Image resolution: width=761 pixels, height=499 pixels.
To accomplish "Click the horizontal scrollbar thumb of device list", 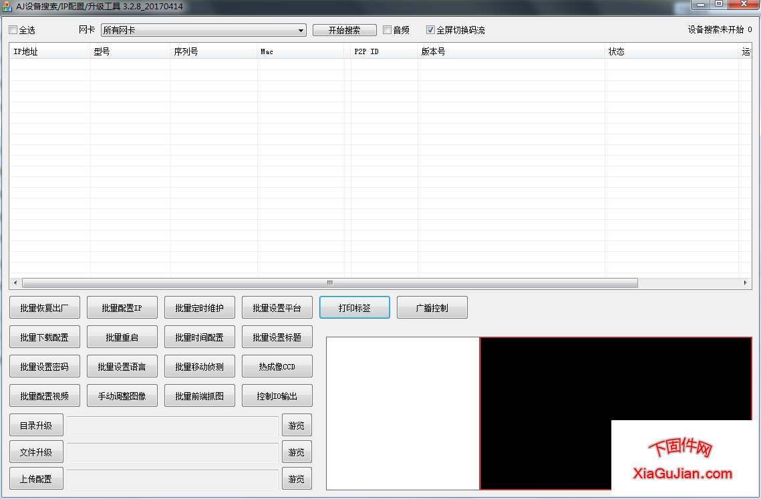I will (x=330, y=283).
